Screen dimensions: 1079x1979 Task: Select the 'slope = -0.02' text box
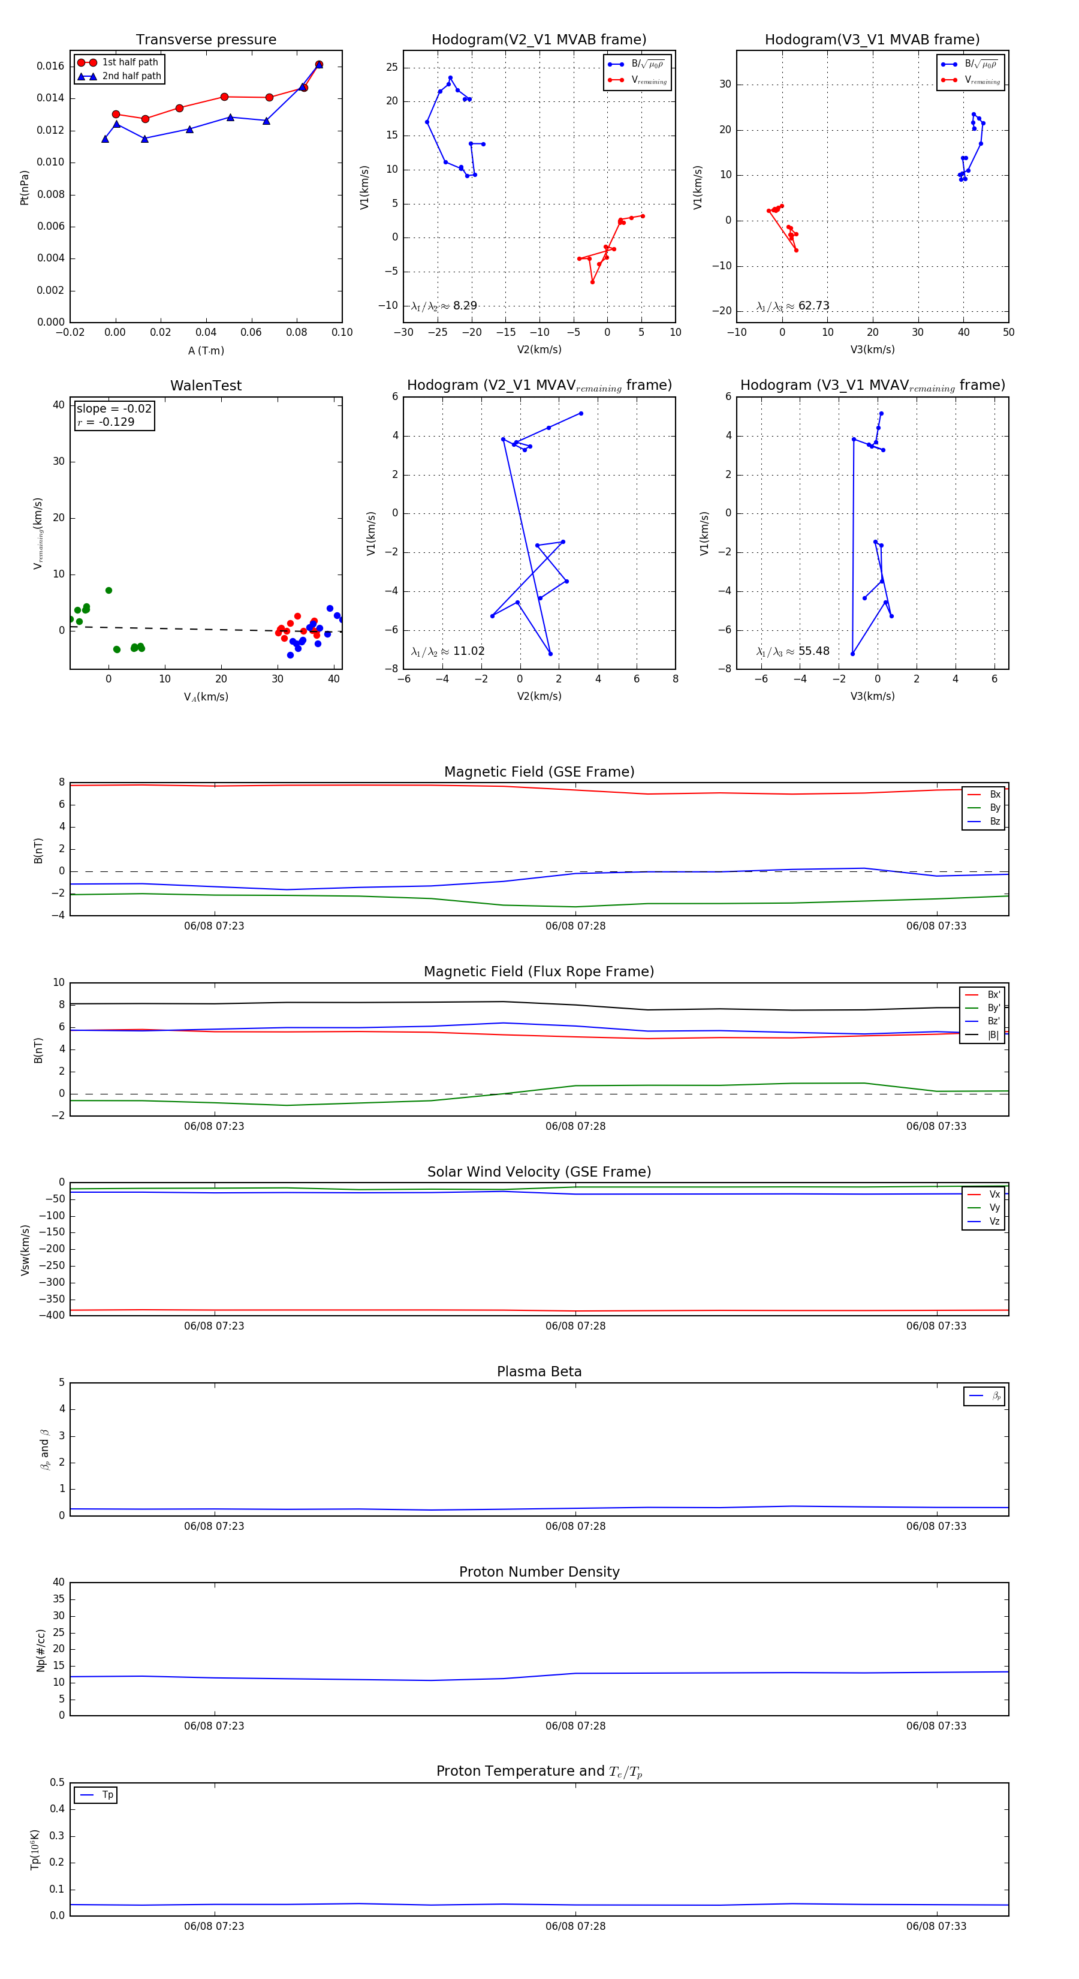(x=114, y=409)
